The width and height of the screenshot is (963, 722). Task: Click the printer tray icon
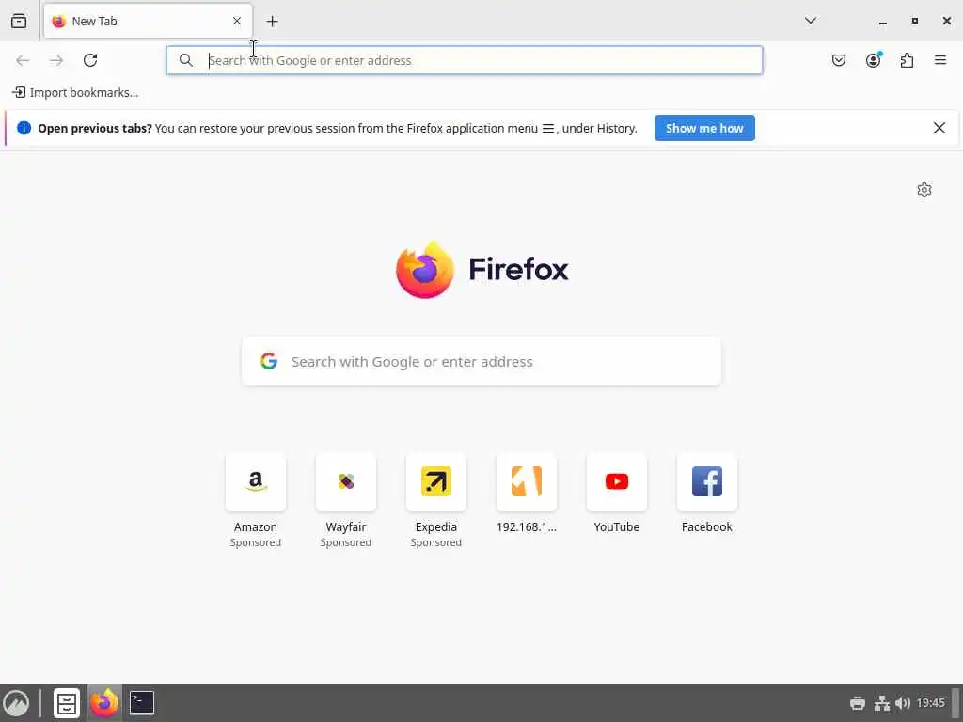tap(858, 703)
